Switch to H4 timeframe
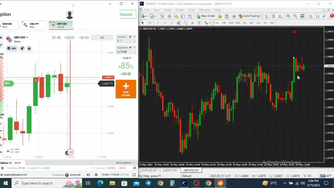The height and width of the screenshot is (188, 334). coord(251,23)
